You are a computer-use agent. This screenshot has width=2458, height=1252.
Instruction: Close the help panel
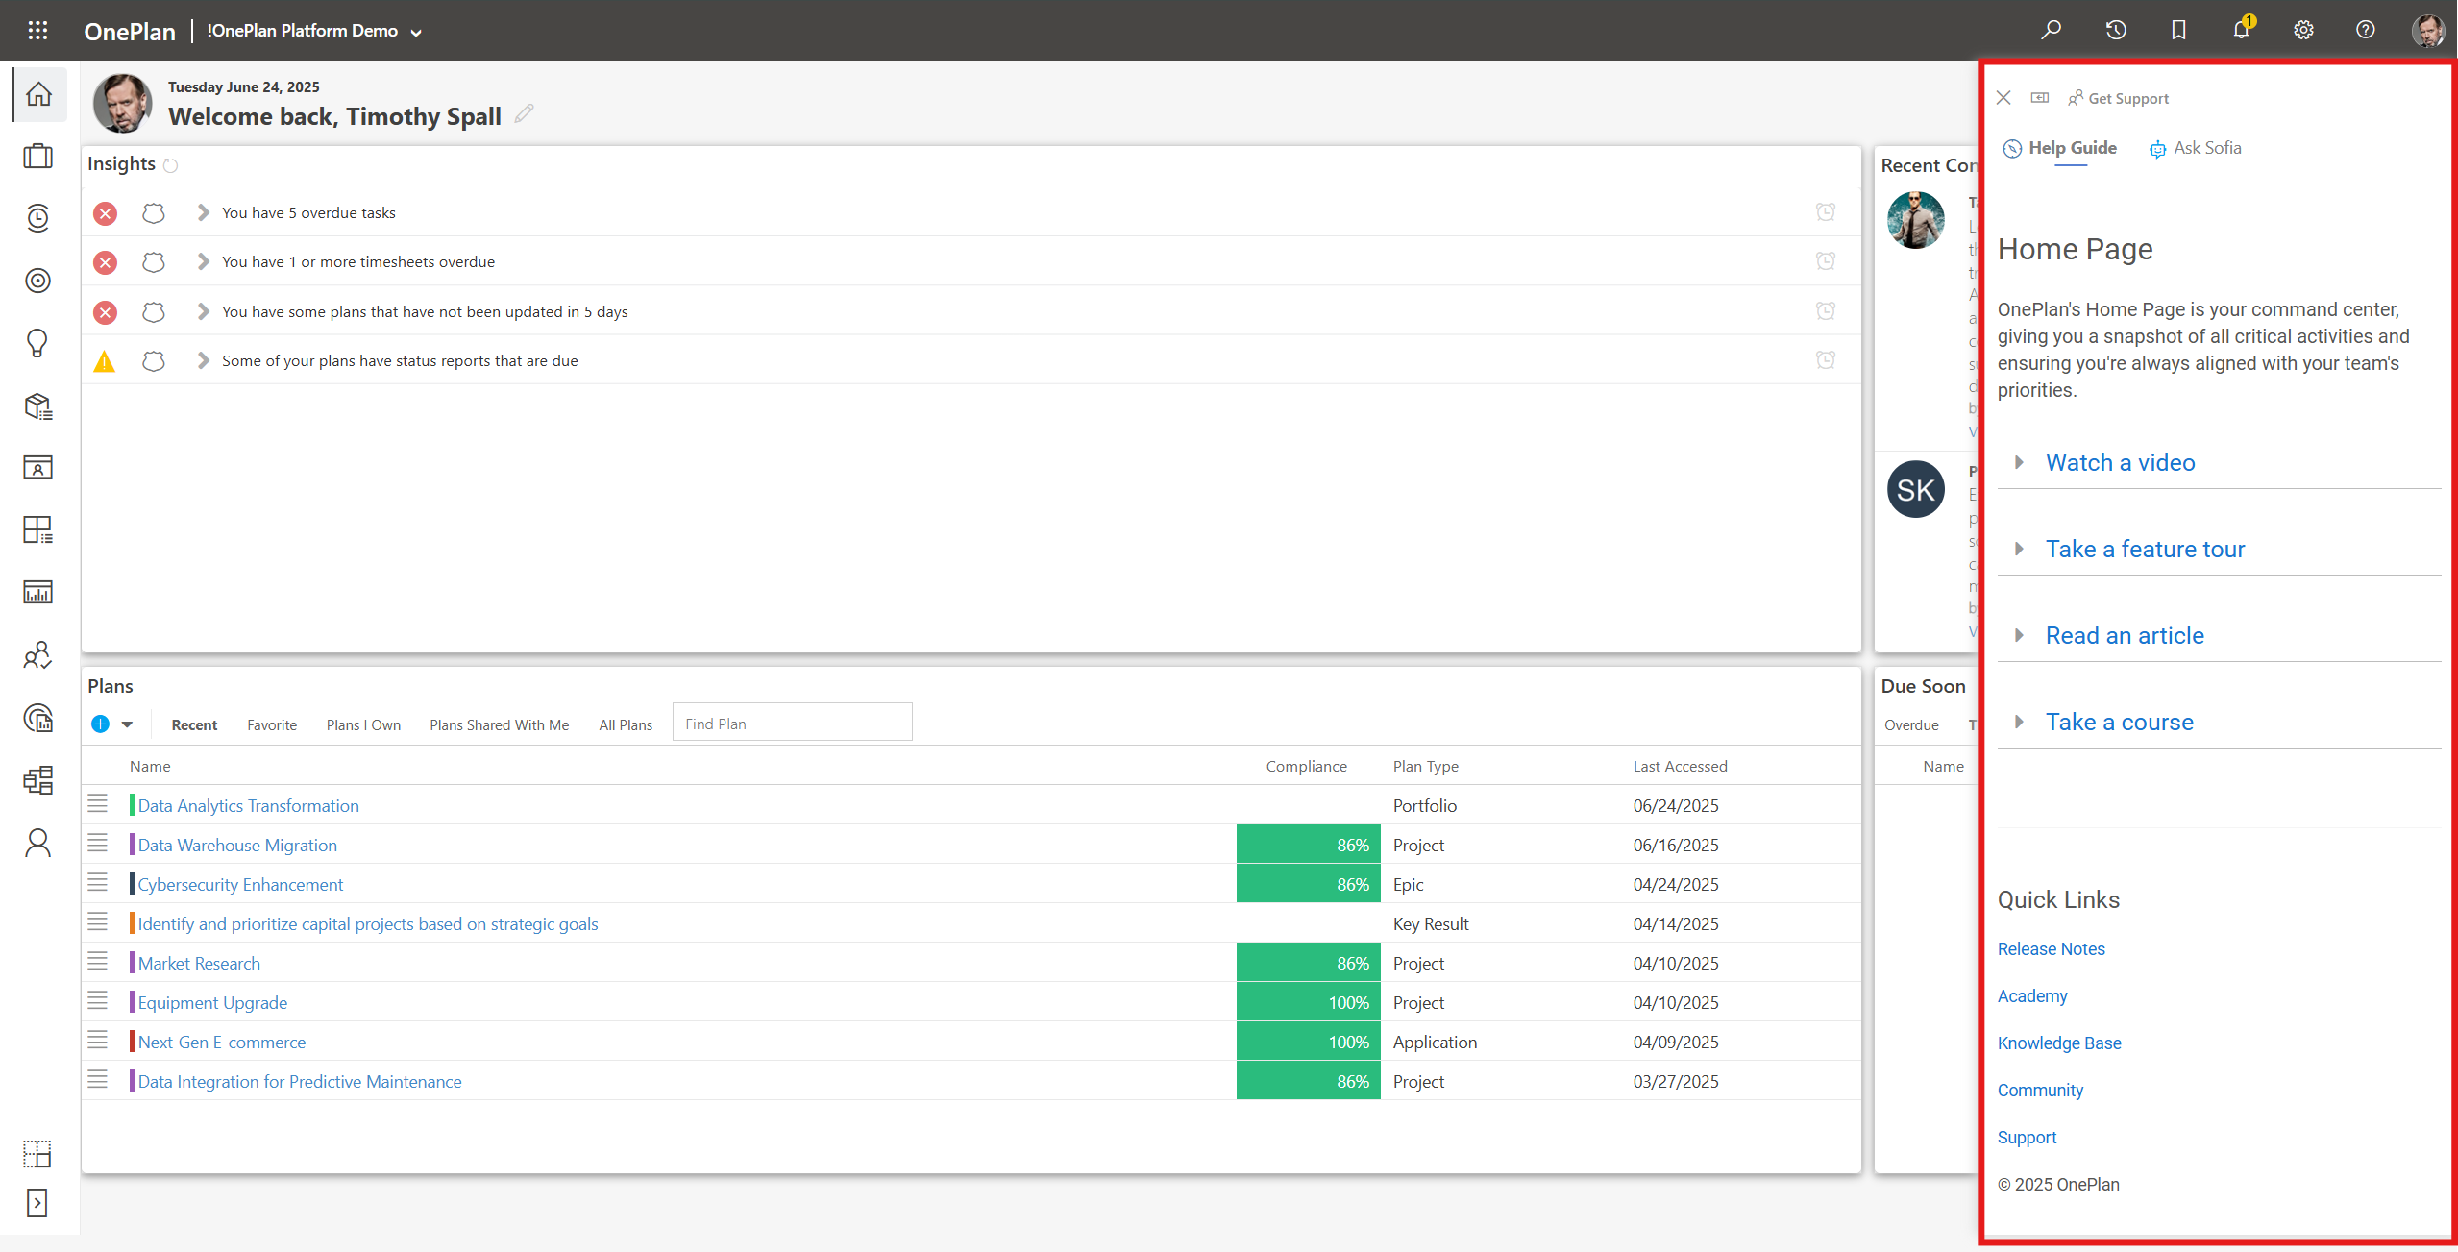pos(2003,98)
